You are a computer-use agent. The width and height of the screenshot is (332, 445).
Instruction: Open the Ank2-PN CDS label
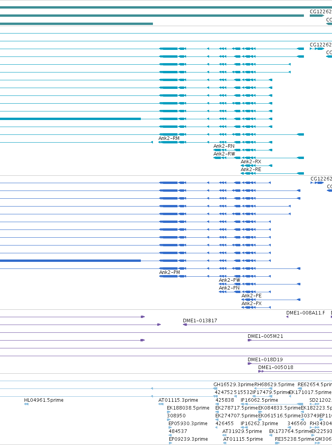[x=229, y=288]
